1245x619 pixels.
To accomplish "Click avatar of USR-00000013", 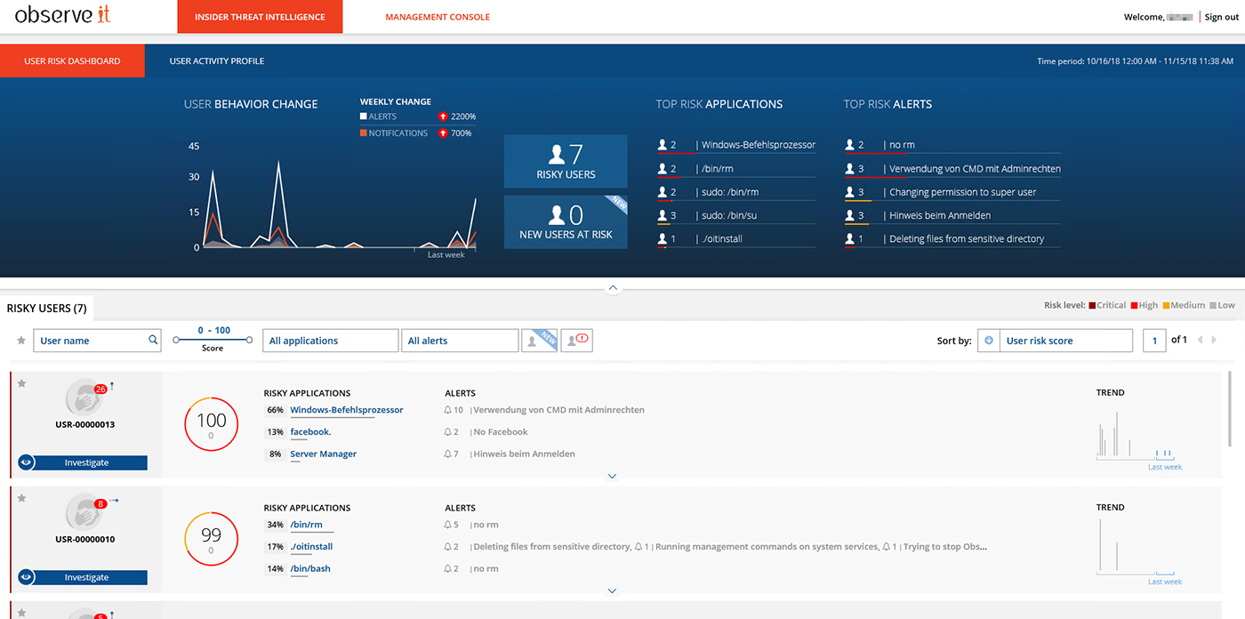I will 84,397.
